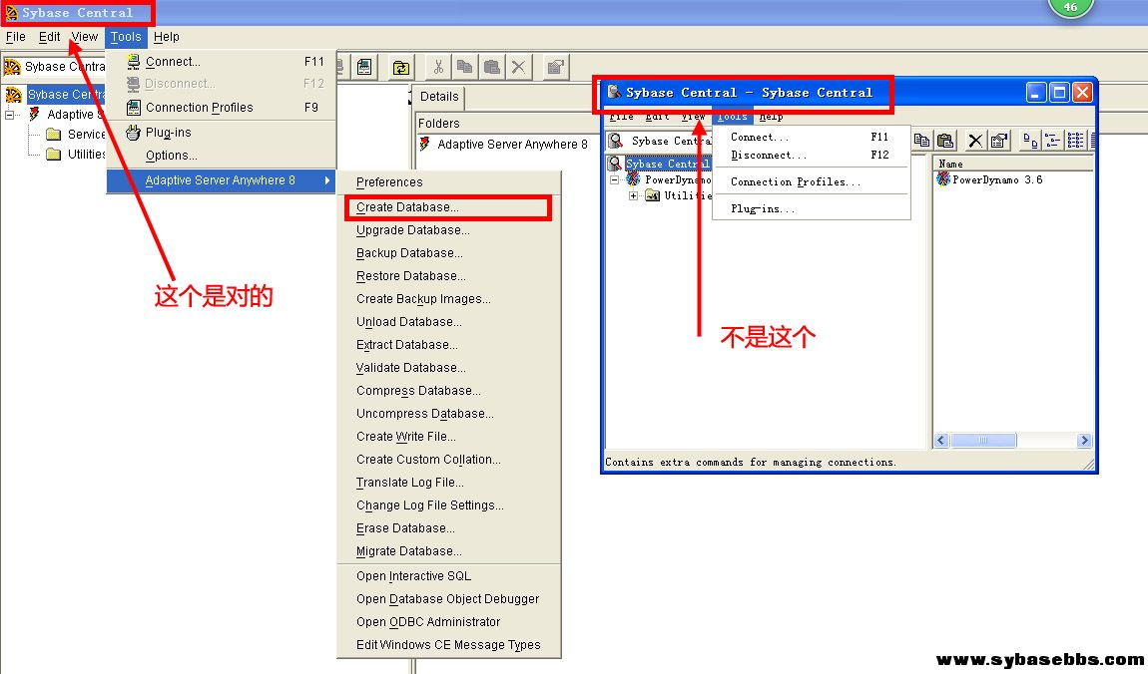
Task: Click the Sybase Central root node icon in the tree
Action: [x=13, y=95]
